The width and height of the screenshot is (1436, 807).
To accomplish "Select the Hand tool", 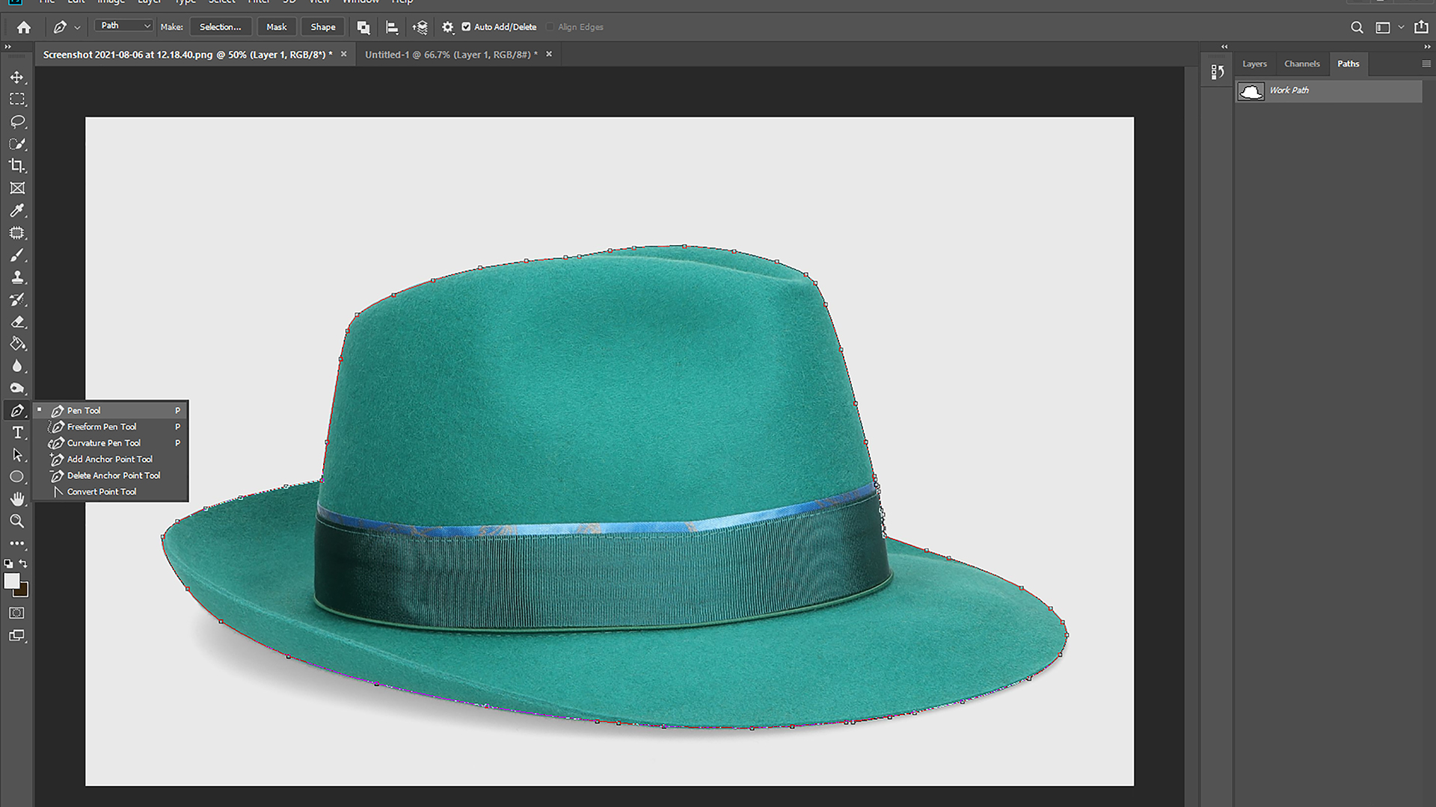I will pos(17,499).
